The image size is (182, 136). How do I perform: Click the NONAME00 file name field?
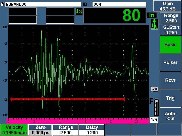pos(43,4)
